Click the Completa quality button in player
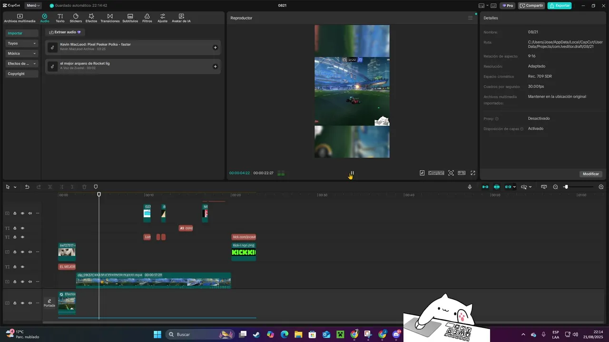 [436, 173]
